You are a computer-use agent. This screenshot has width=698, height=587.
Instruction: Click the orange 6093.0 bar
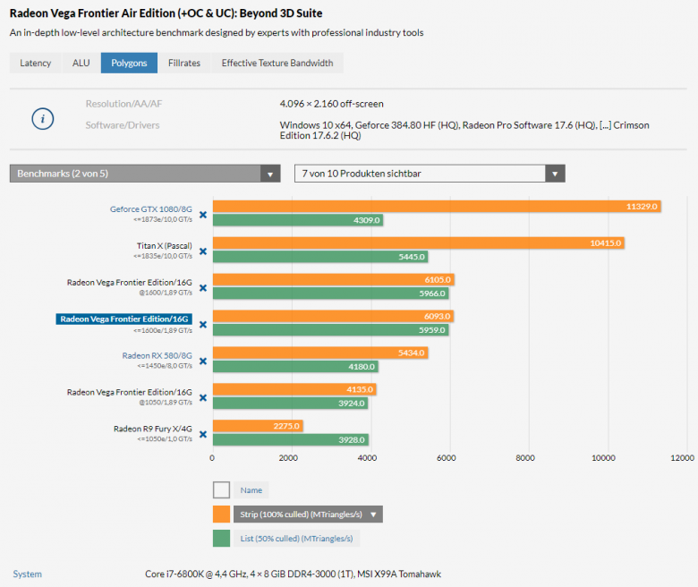tap(333, 316)
